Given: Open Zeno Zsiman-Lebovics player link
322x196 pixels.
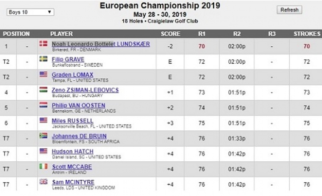Looking at the screenshot, I should click(85, 90).
